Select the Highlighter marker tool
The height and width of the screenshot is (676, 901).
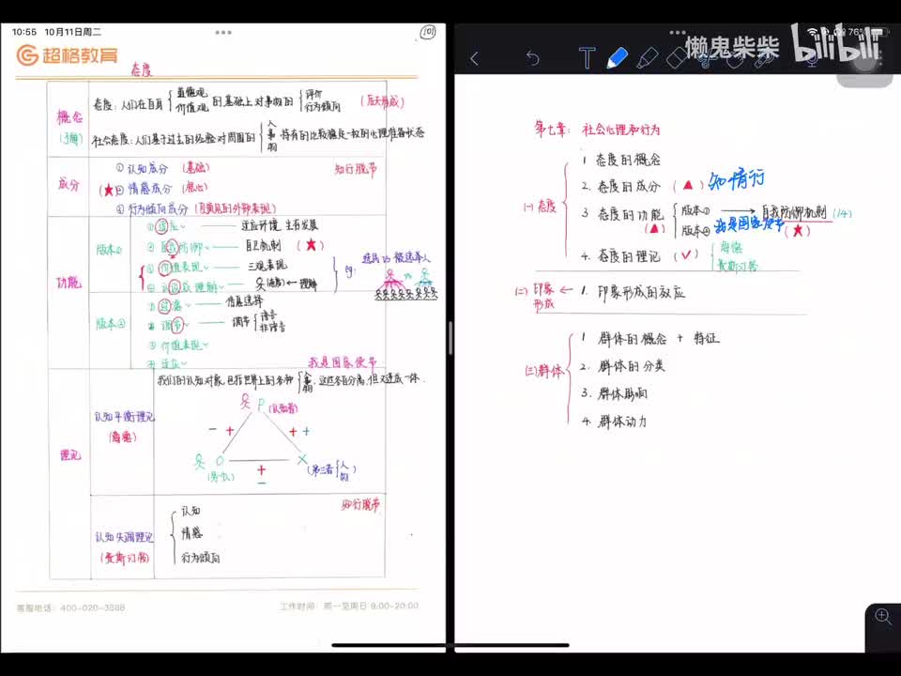click(648, 58)
